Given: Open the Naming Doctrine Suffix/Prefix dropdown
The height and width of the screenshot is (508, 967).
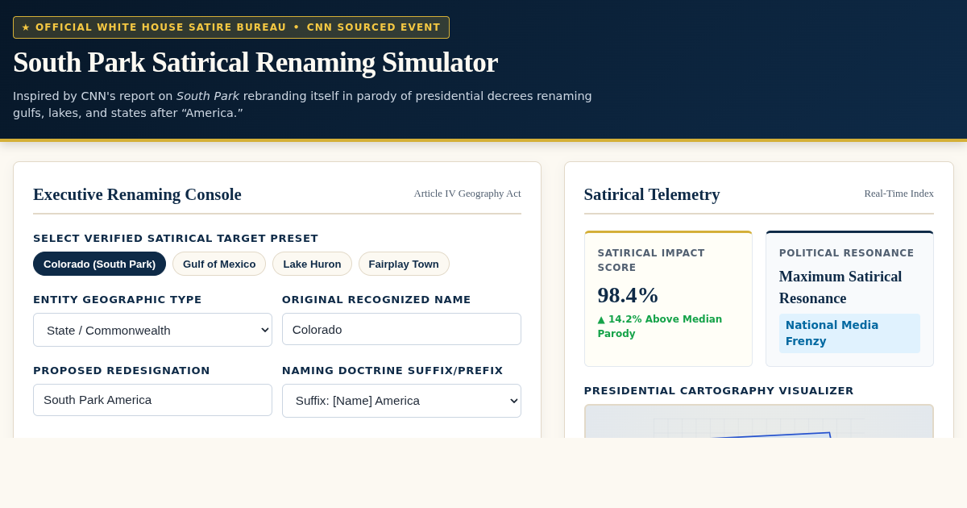Looking at the screenshot, I should [401, 401].
